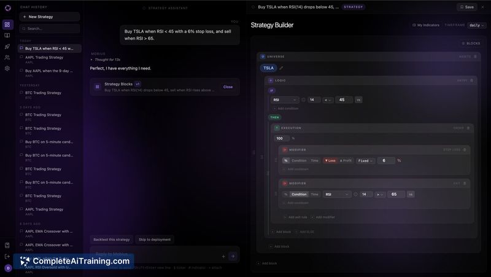The height and width of the screenshot is (277, 491).
Task: Select Loss in the Stop Loss modifier
Action: coord(330,160)
